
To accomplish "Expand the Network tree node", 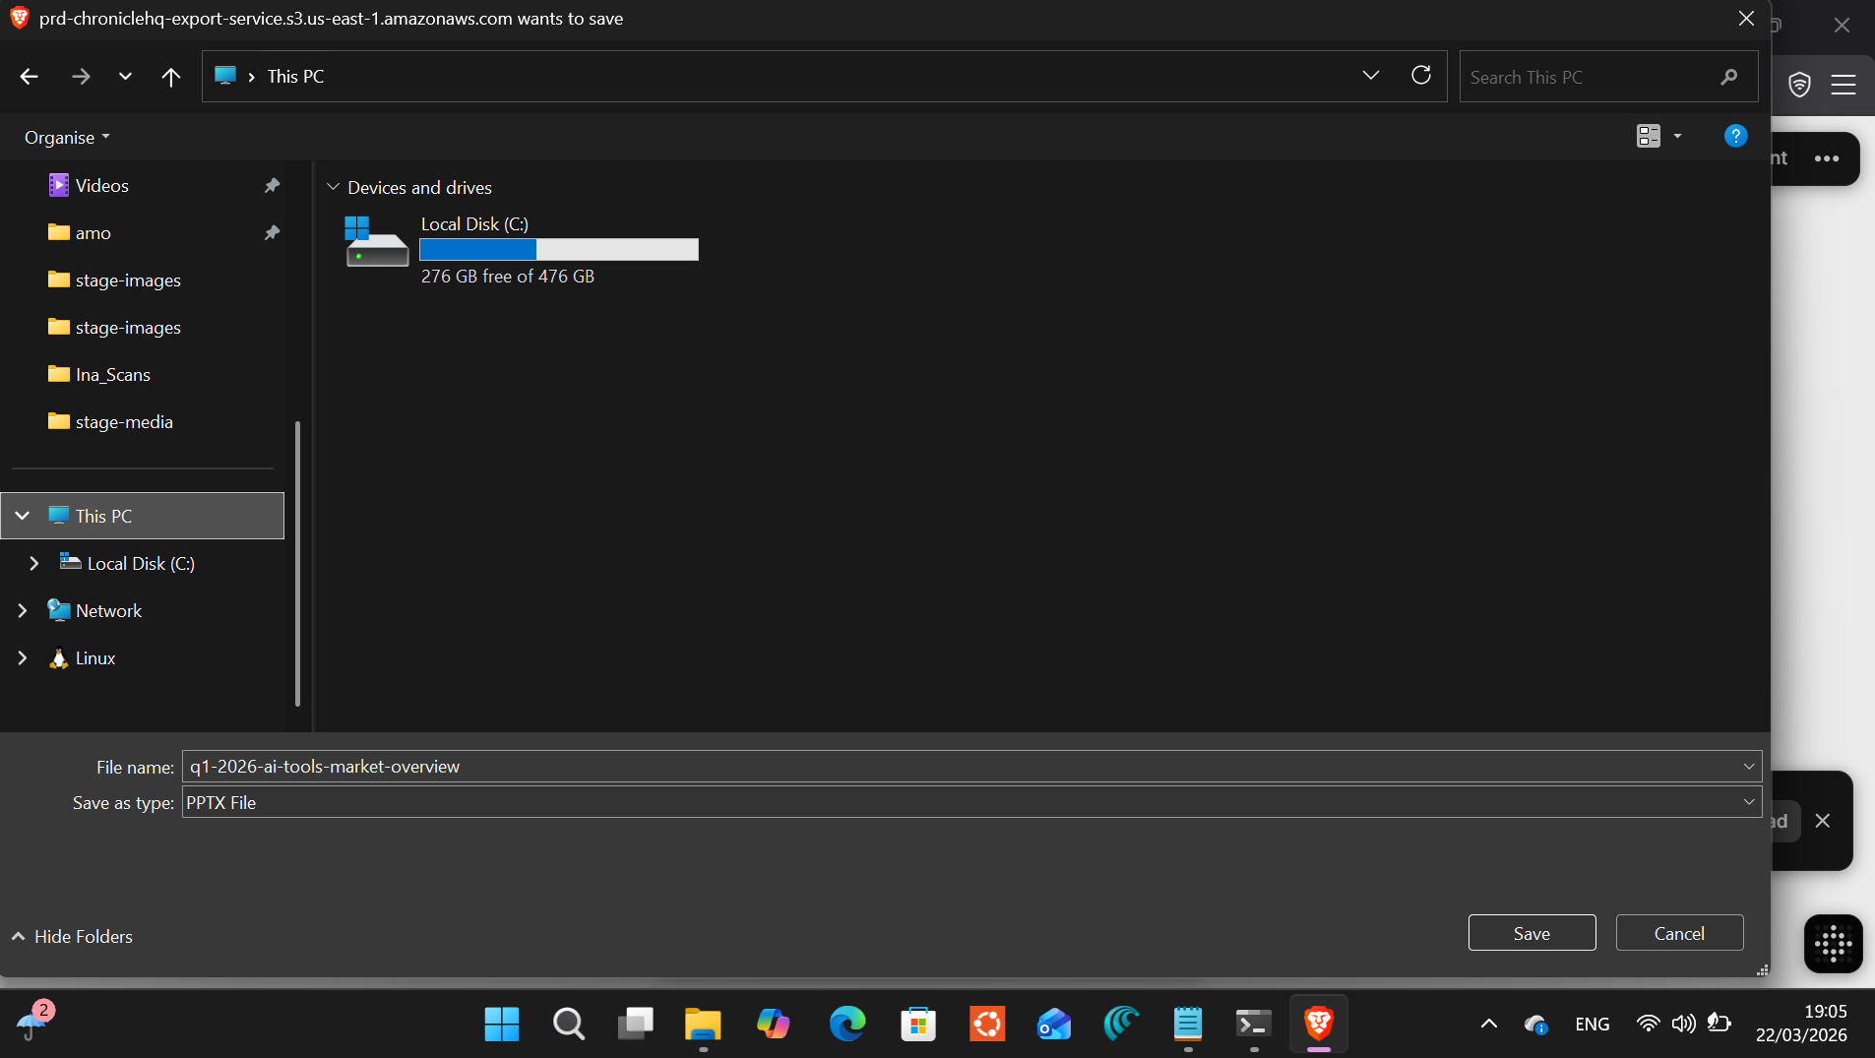I will point(23,610).
